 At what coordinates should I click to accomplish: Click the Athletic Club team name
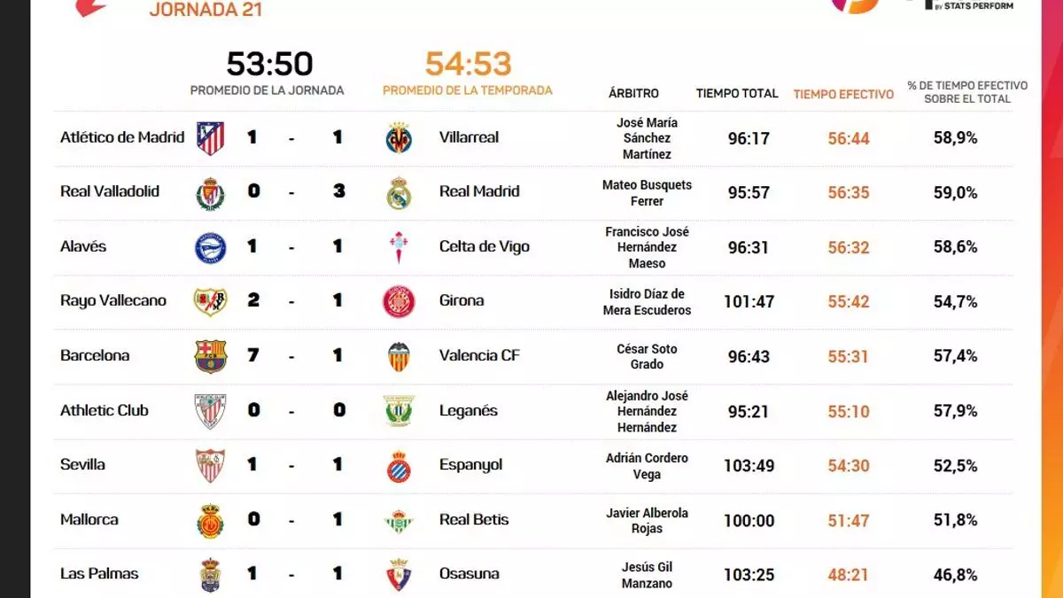pyautogui.click(x=104, y=410)
